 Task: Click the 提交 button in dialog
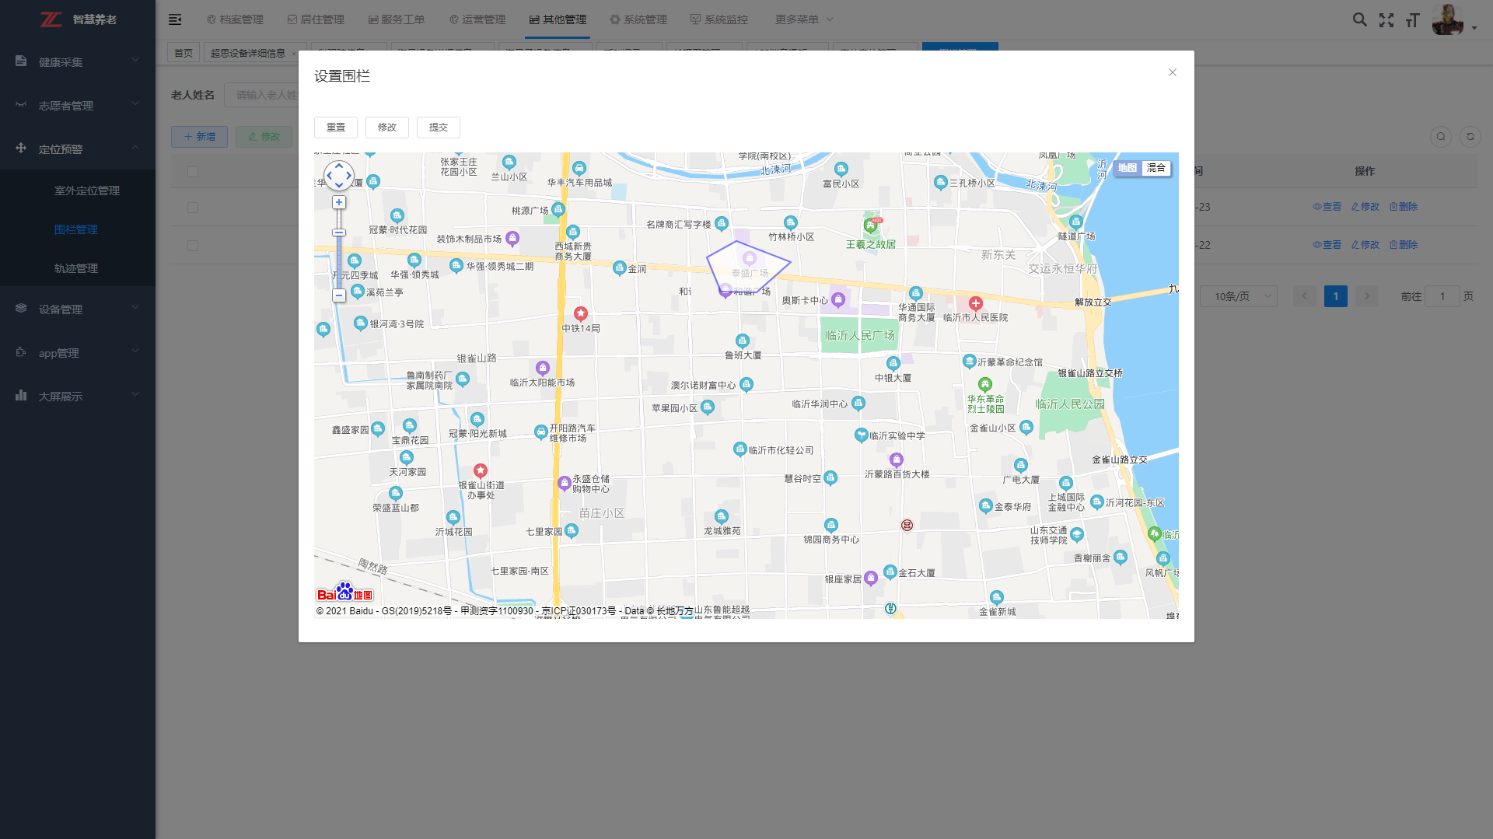(439, 128)
